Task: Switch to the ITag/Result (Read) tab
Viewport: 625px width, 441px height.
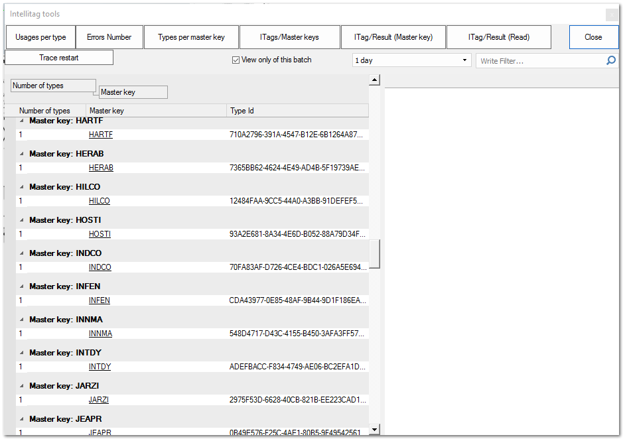Action: click(498, 36)
